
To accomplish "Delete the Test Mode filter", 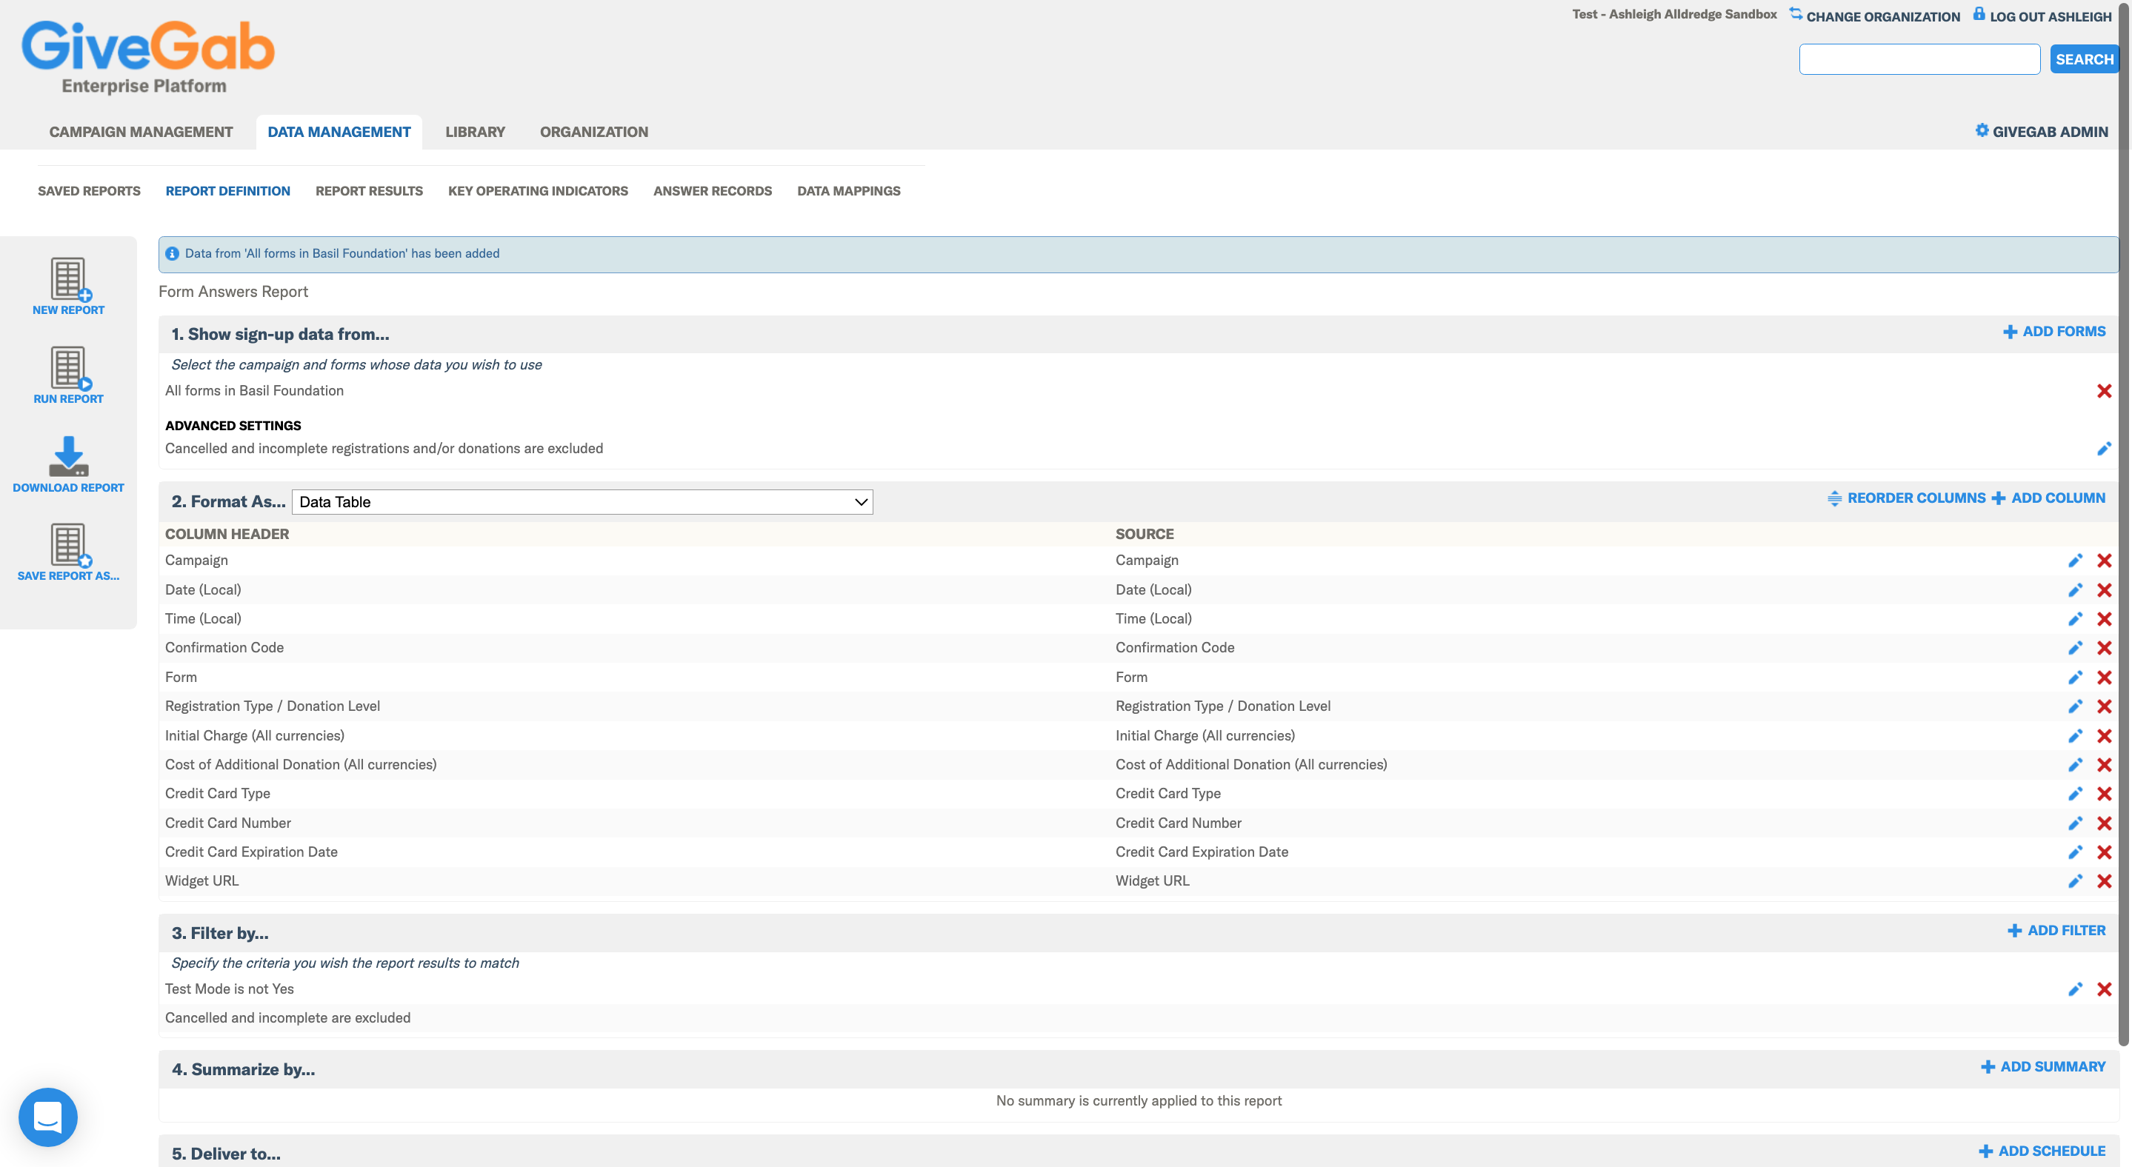I will [2104, 990].
